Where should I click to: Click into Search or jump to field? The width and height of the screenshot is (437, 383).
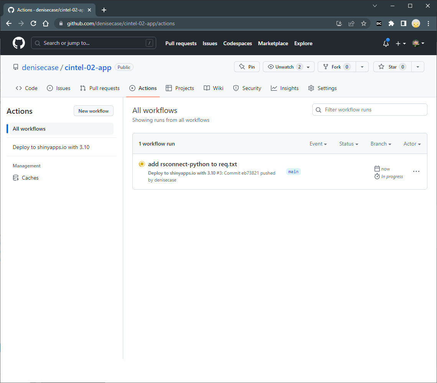(x=93, y=43)
